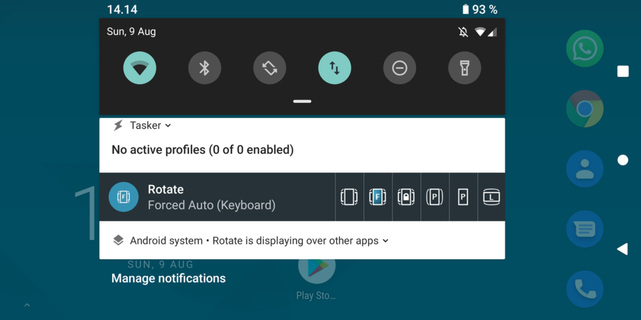Tap the 'No active profiles' Tasker notification
This screenshot has width=641, height=320.
point(203,150)
